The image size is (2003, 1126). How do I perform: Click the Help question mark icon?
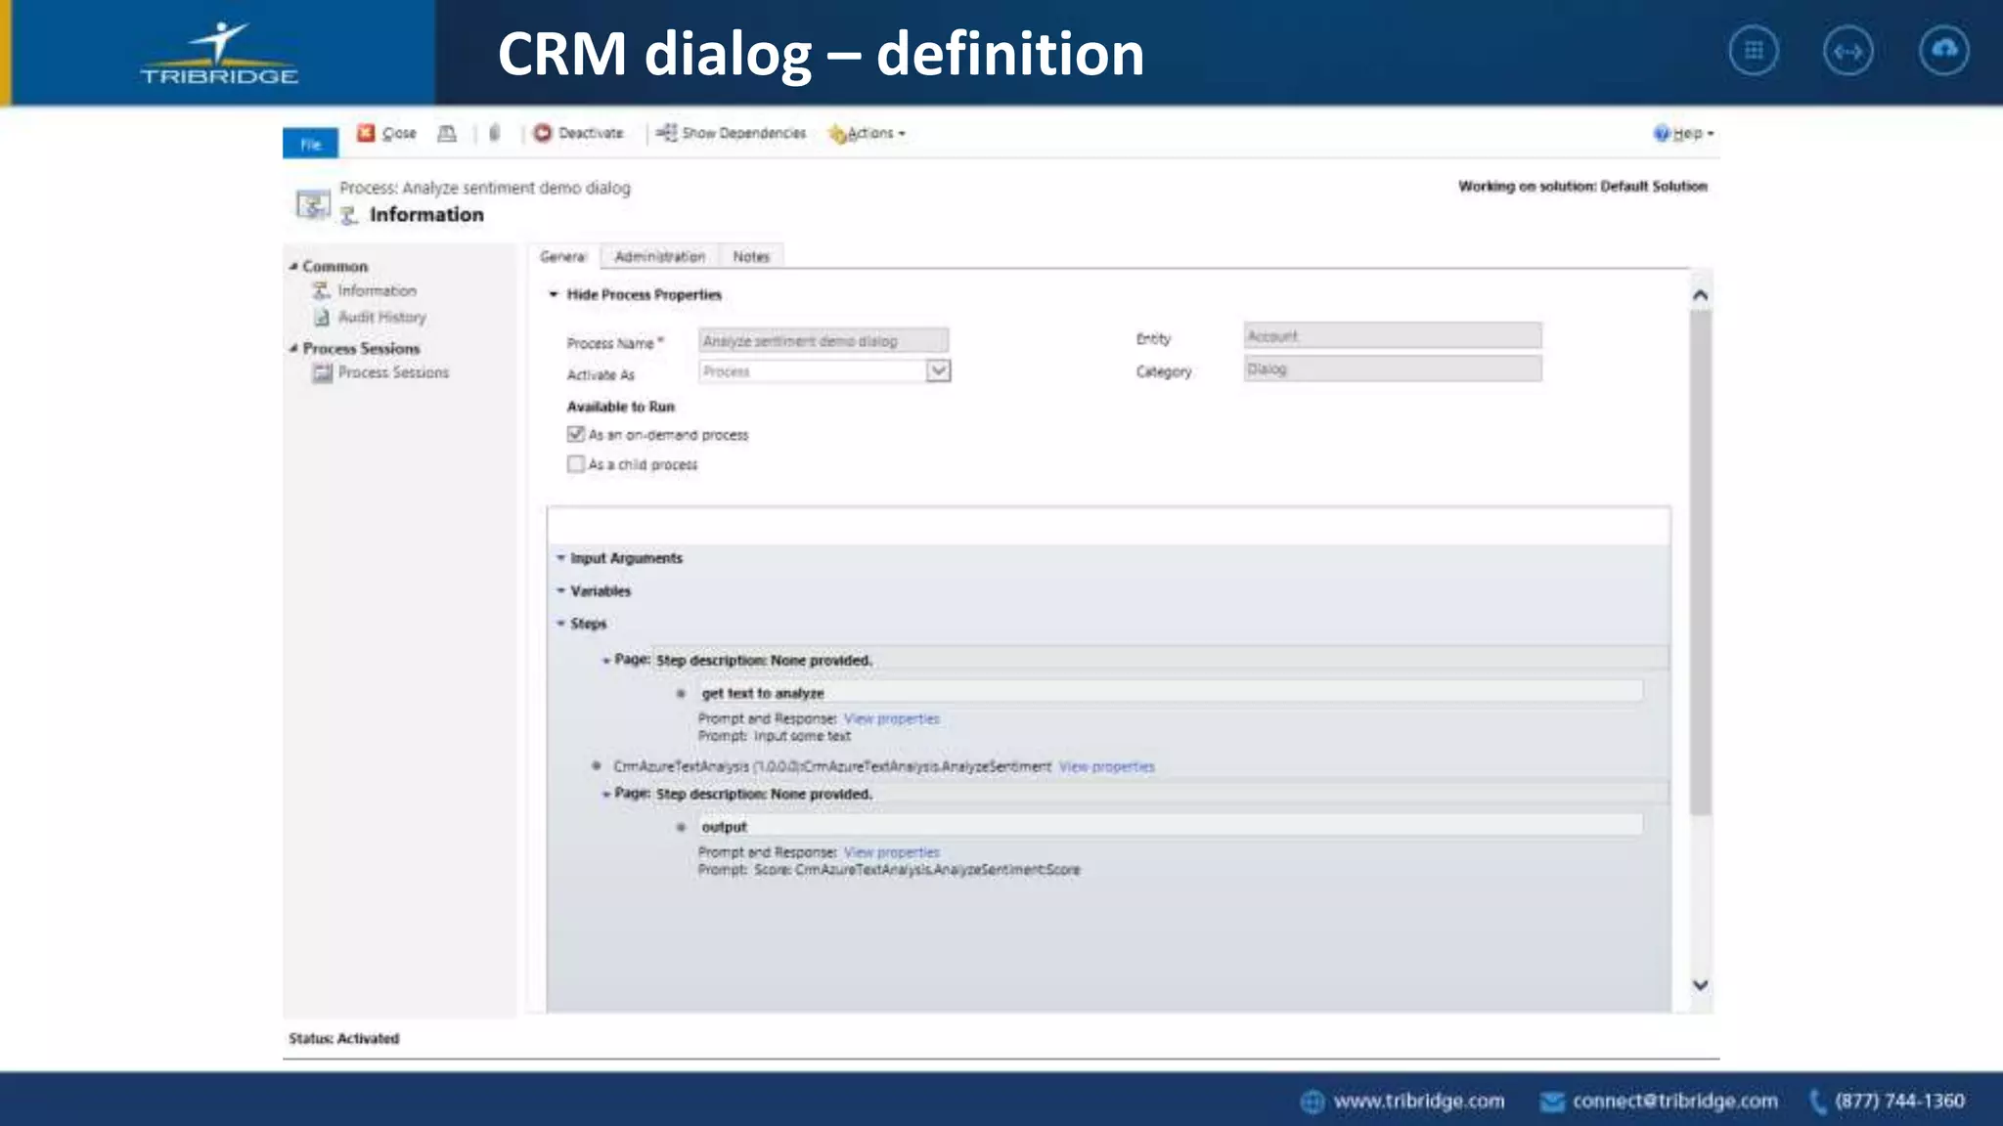tap(1662, 133)
